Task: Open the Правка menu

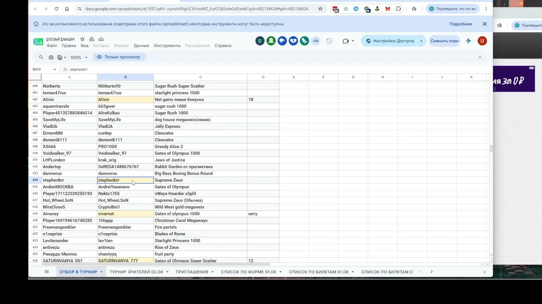Action: click(69, 46)
